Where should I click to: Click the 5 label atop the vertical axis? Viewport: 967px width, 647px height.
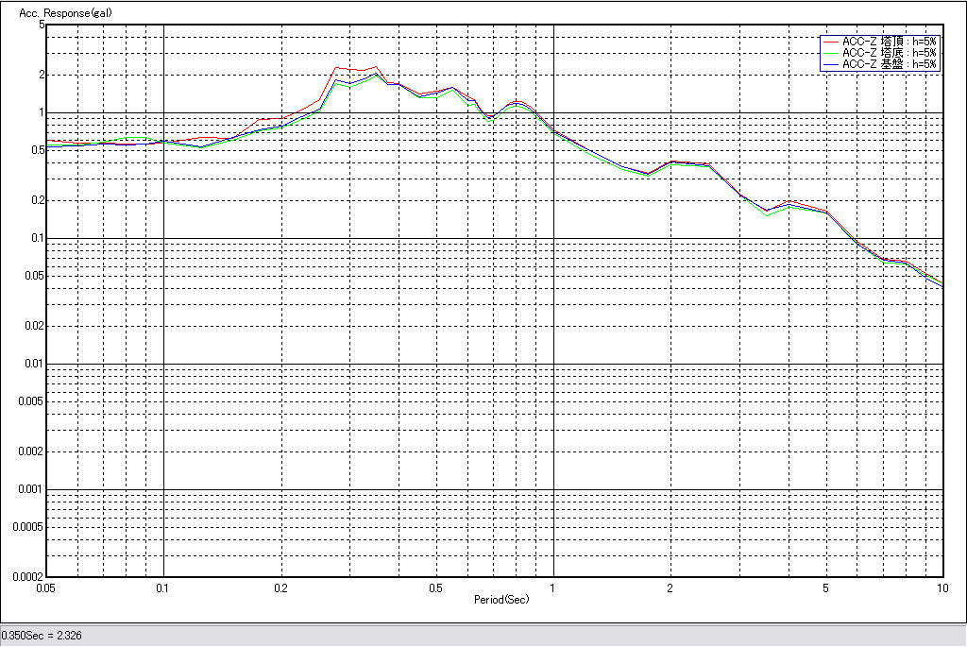point(42,25)
